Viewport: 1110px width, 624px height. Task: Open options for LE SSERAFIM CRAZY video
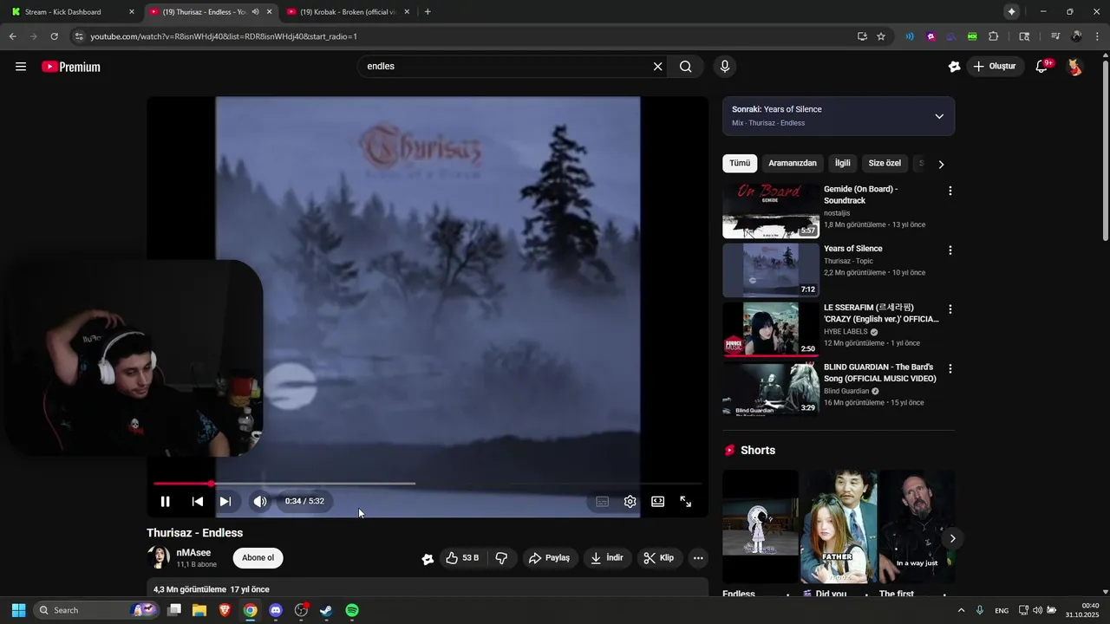pos(950,309)
